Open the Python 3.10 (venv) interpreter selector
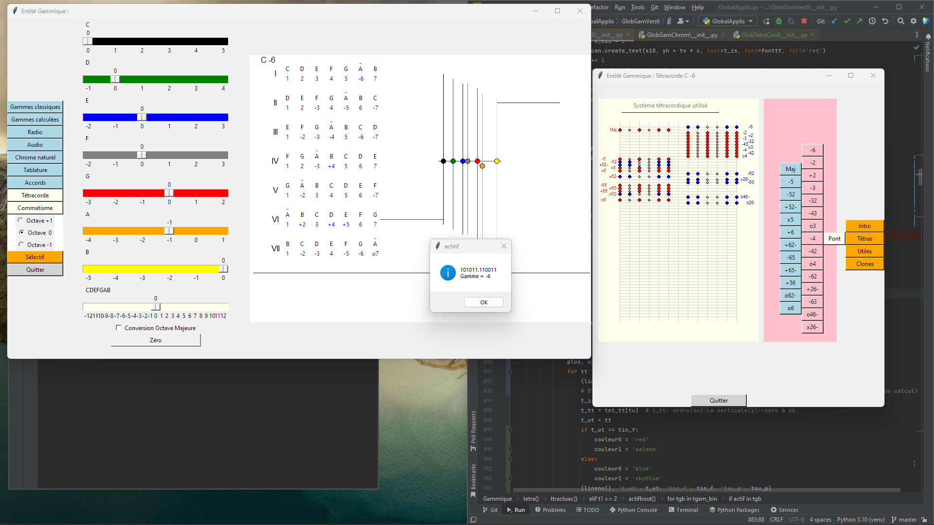This screenshot has width=934, height=525. click(x=861, y=520)
